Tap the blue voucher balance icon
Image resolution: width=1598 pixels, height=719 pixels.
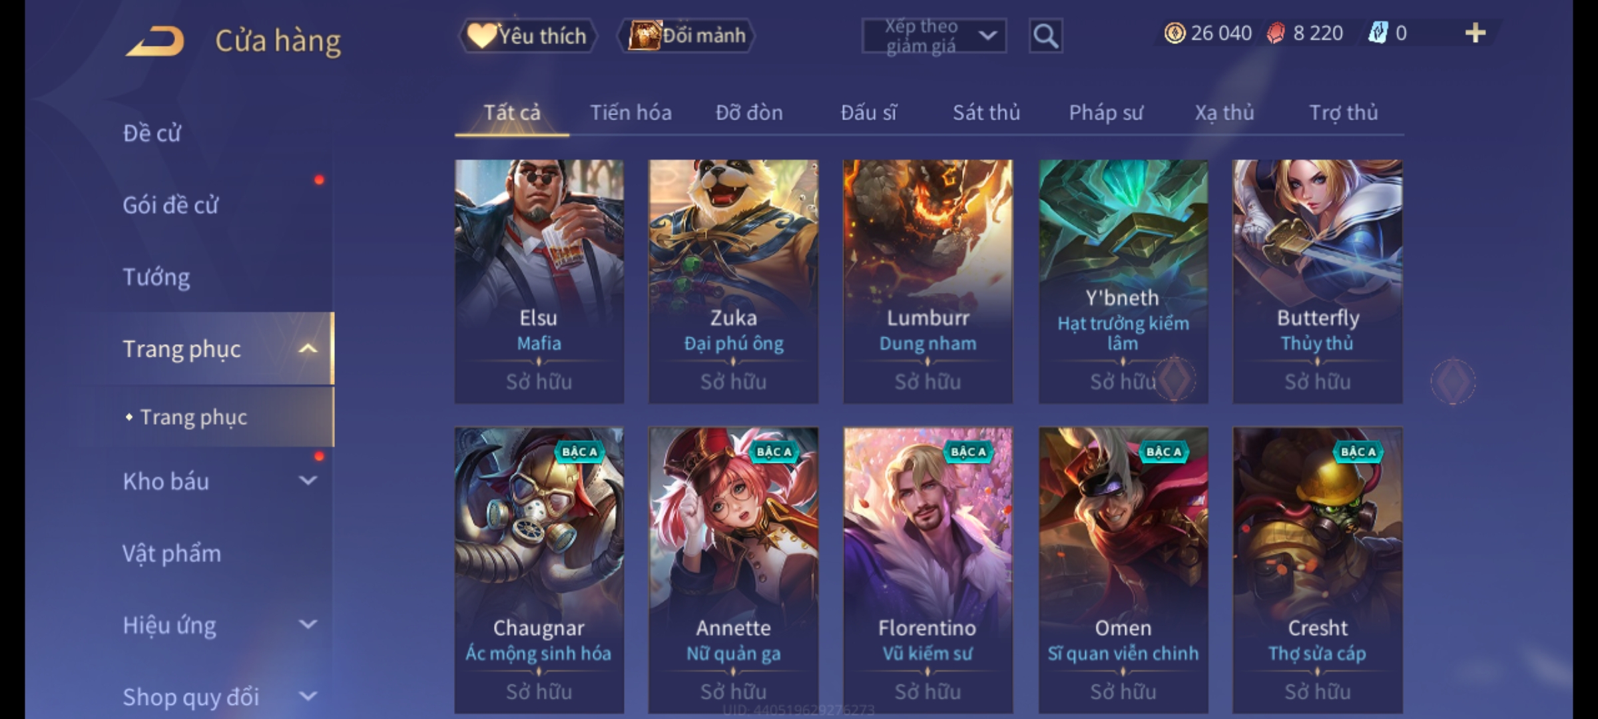[1378, 33]
